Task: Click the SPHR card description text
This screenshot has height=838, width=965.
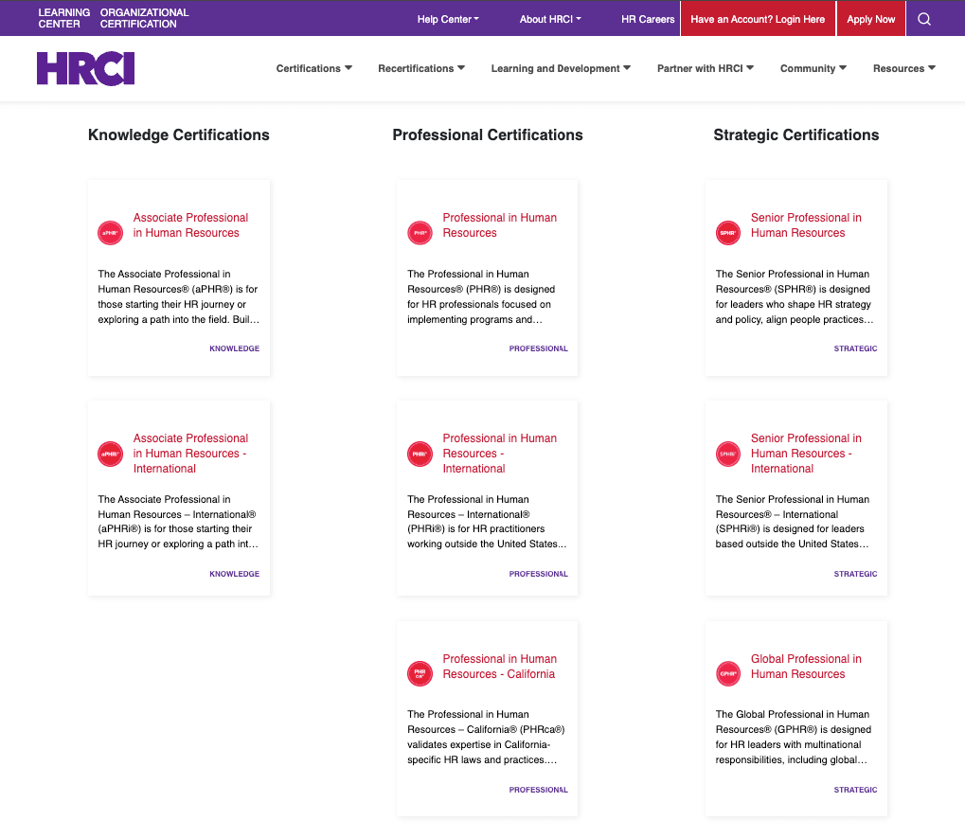Action: [x=794, y=296]
